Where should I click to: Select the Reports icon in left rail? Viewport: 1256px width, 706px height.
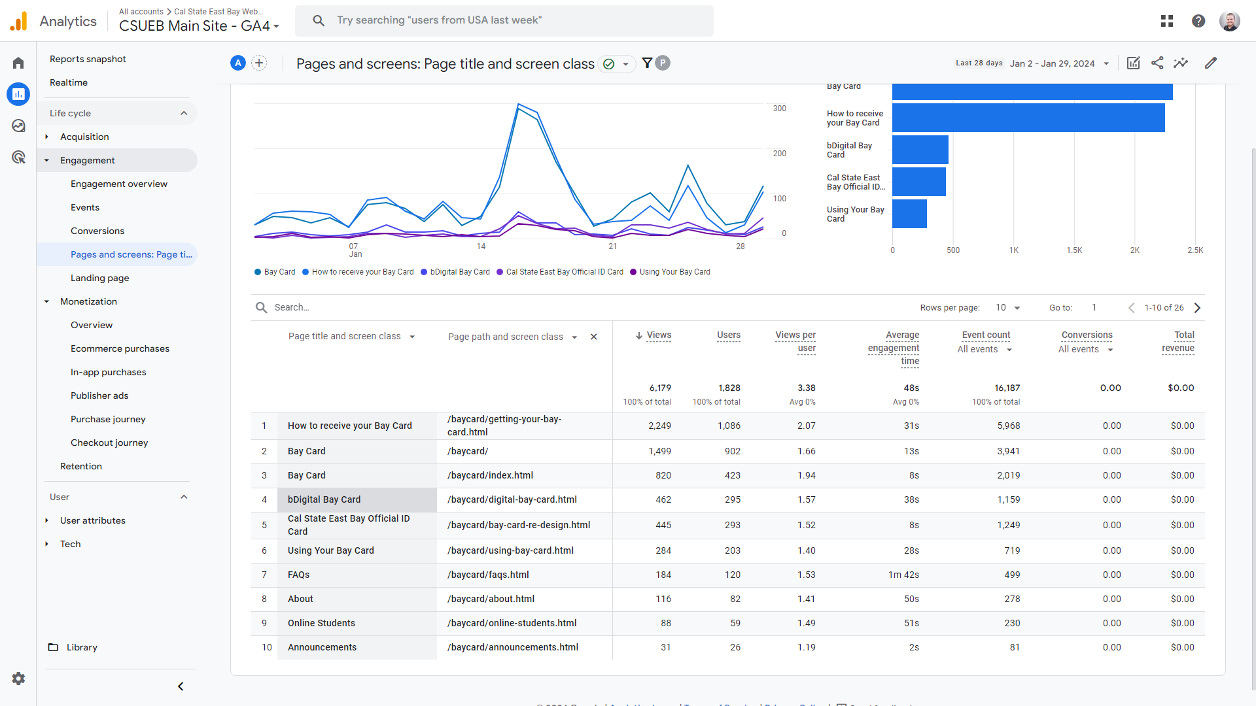18,94
